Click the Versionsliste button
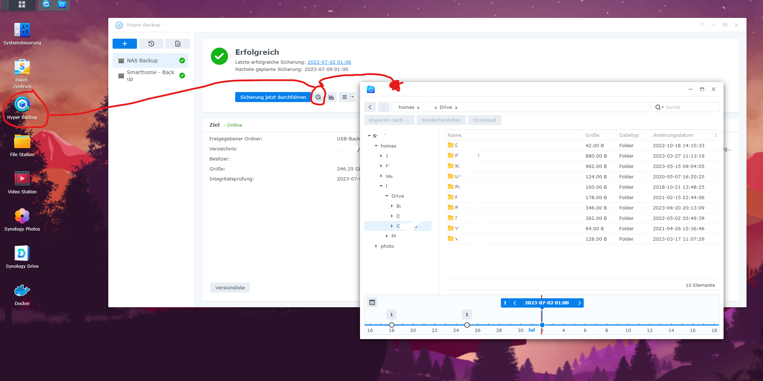This screenshot has width=763, height=381. [x=230, y=288]
